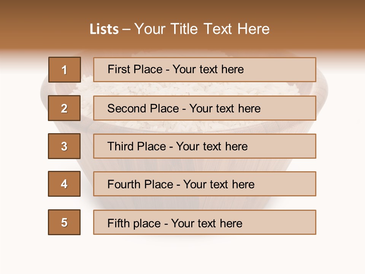Click the word "Third" in the middle bar
365x274 pixels.
[x=121, y=147]
